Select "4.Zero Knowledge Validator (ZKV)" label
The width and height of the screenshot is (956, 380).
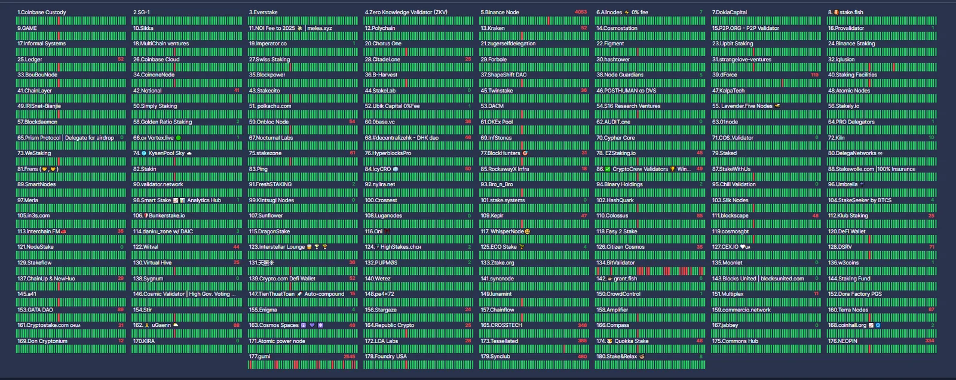406,12
